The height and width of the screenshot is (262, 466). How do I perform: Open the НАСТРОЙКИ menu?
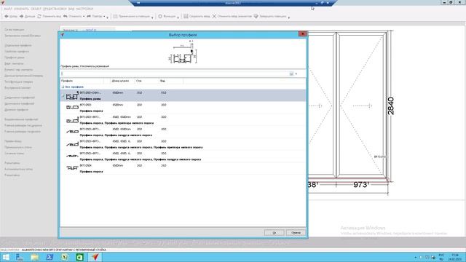click(84, 9)
